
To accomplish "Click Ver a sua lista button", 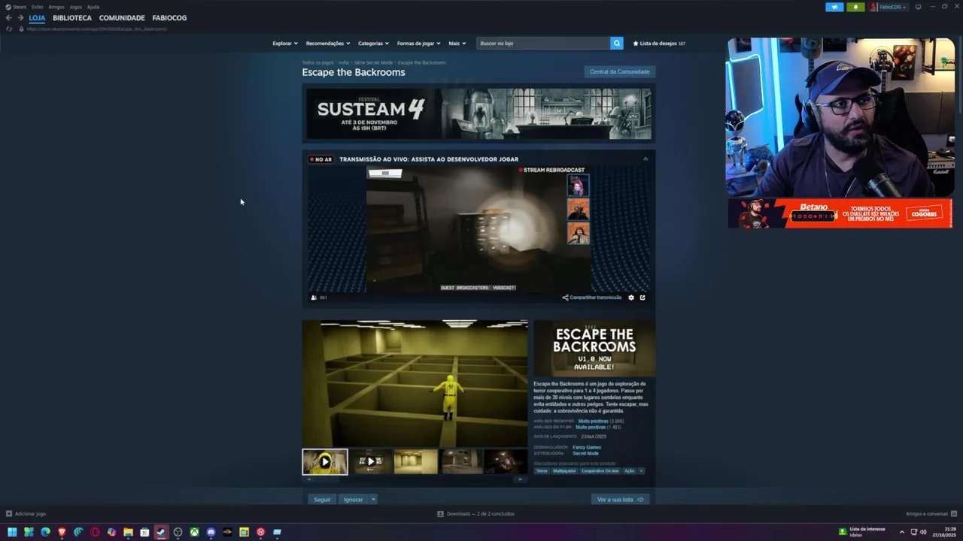I will [620, 500].
